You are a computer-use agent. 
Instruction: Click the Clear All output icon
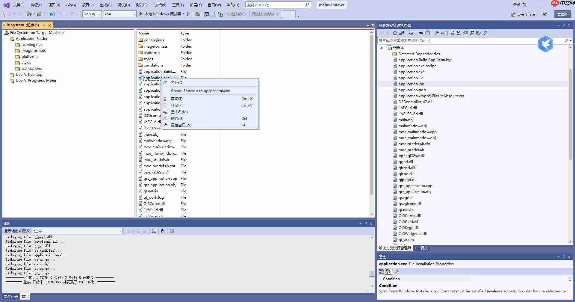(x=154, y=231)
